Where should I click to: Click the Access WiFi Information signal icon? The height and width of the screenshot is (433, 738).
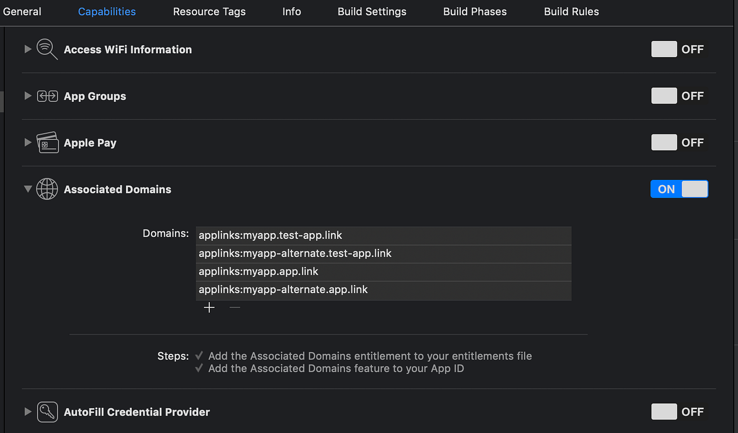click(47, 49)
